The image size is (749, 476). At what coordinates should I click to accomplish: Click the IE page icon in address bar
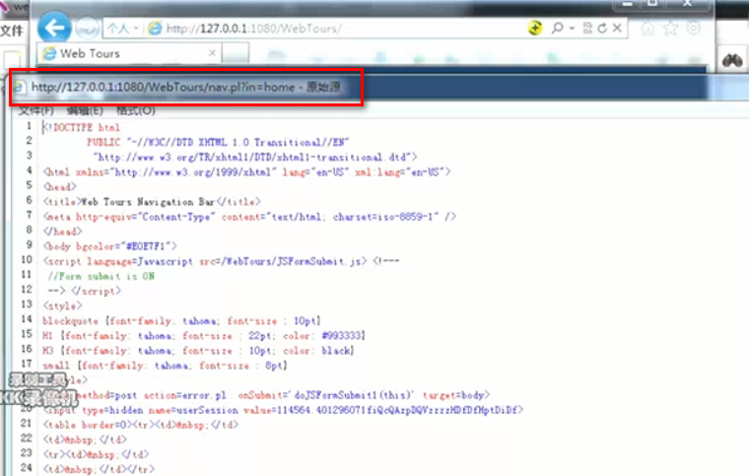pyautogui.click(x=155, y=29)
